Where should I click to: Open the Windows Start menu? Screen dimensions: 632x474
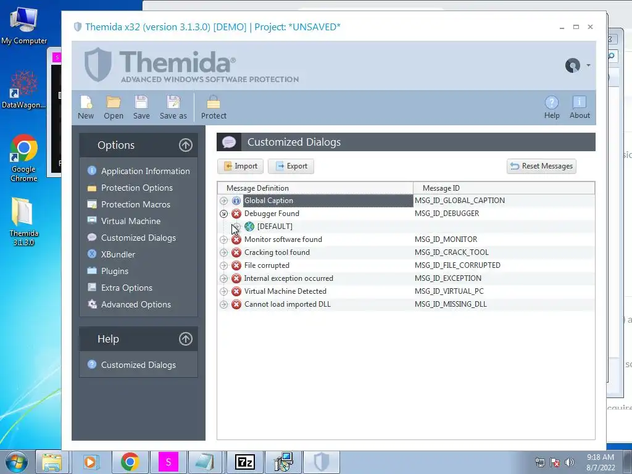(16, 462)
